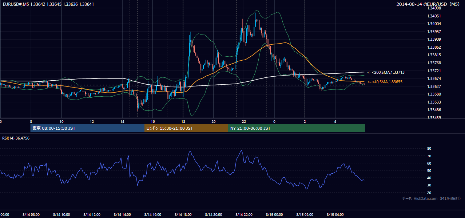Screen dimensions: 465x218
Task: Click hour marker 4 below the price chart
Action: pos(335,121)
